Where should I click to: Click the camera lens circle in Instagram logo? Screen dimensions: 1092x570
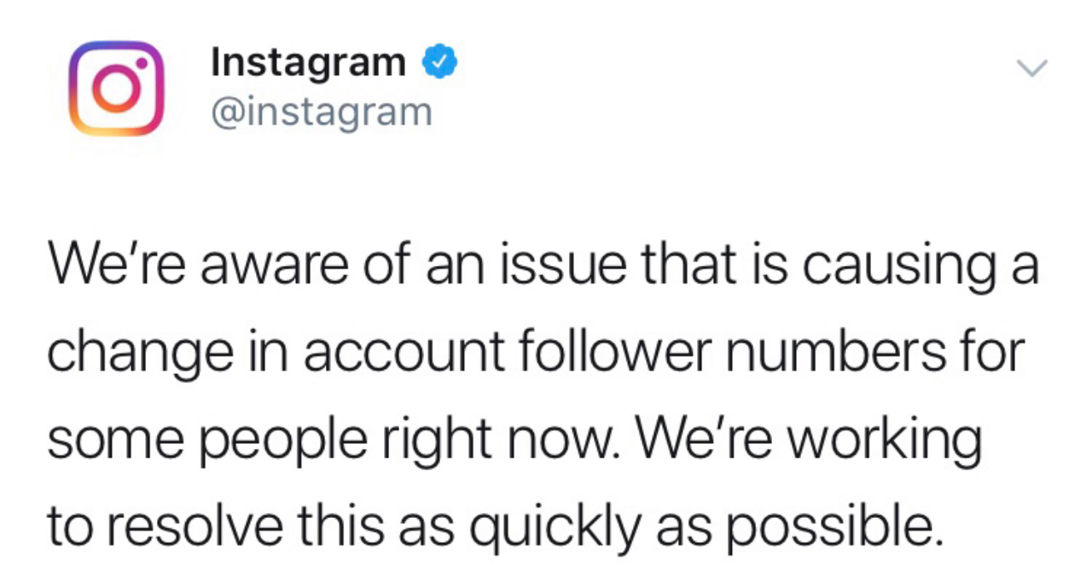(x=115, y=91)
